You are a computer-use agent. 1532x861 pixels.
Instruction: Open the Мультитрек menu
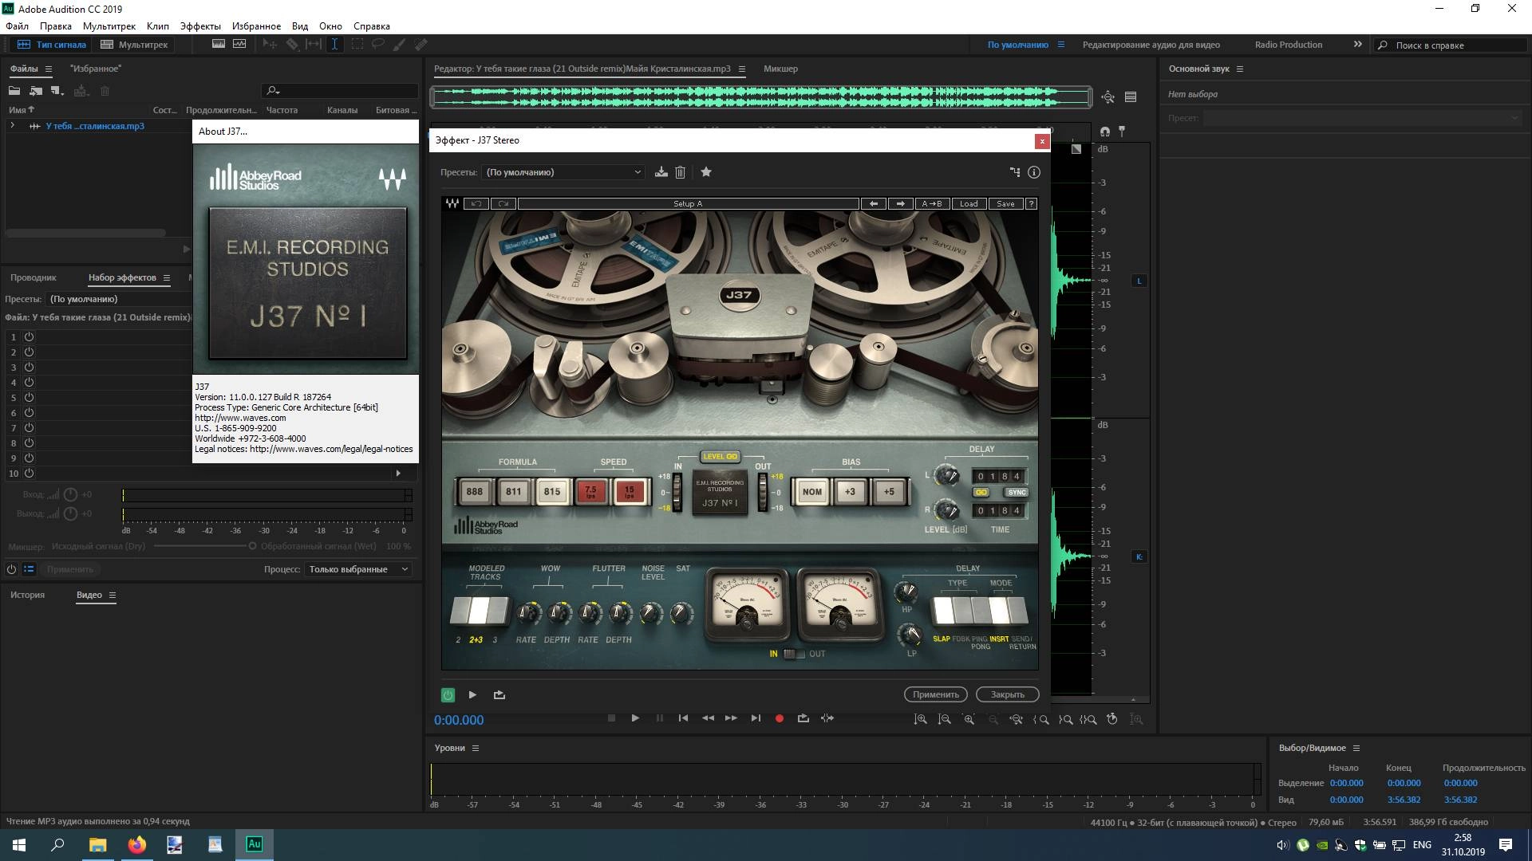coord(109,26)
